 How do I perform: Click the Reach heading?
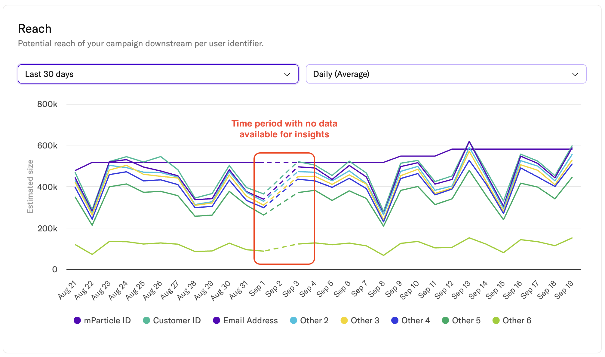35,29
